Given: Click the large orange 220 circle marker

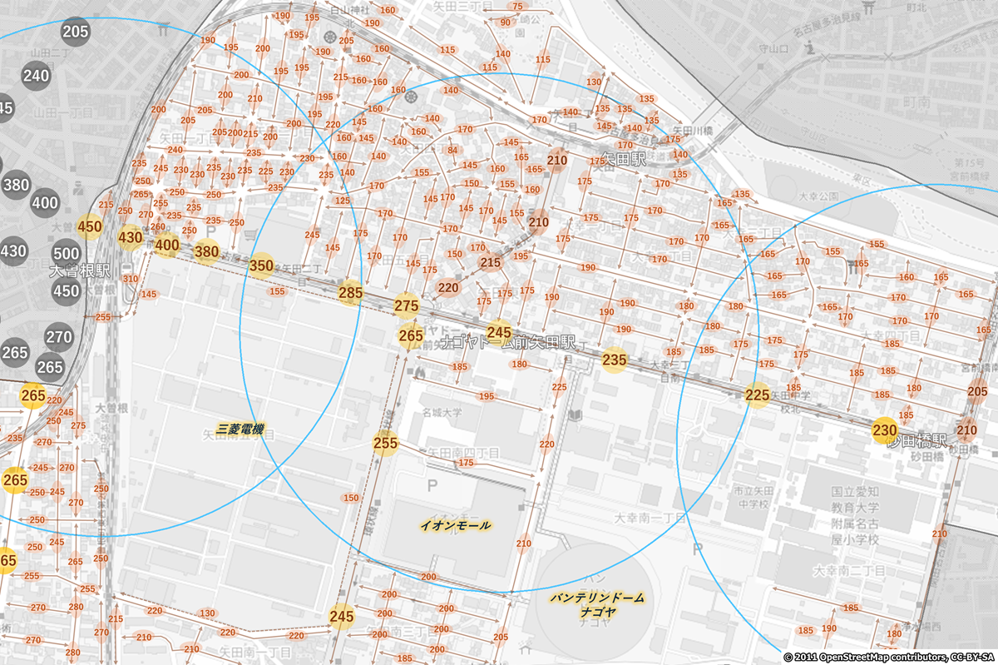Looking at the screenshot, I should (x=448, y=288).
